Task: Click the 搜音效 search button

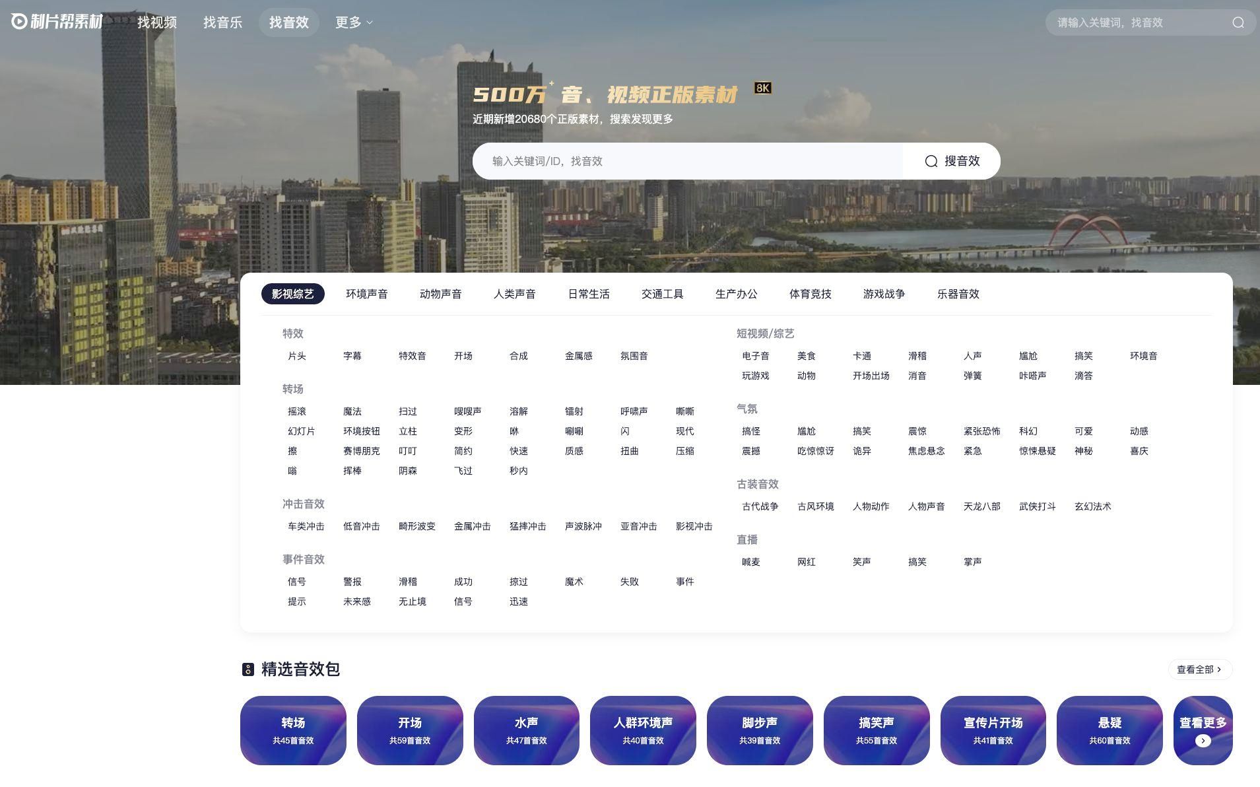Action: pyautogui.click(x=952, y=161)
